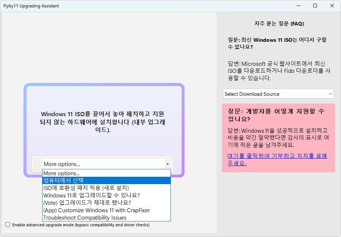Click the answer text about Microsoft 공식 웹사이트
This screenshot has height=237, width=341.
279,71
